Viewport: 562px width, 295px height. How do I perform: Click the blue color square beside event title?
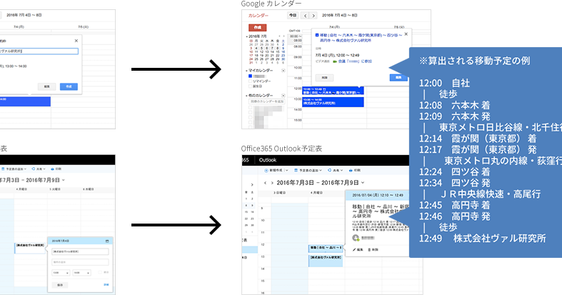(317, 35)
